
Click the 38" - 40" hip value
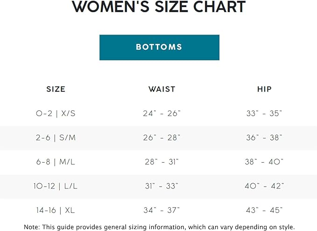click(x=264, y=162)
